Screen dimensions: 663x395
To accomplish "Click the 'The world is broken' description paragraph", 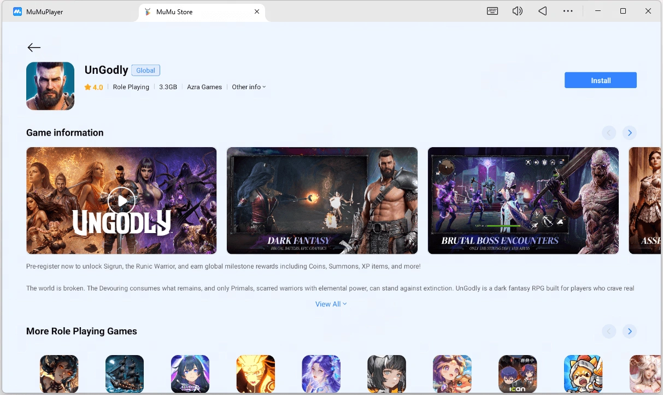I will click(330, 288).
